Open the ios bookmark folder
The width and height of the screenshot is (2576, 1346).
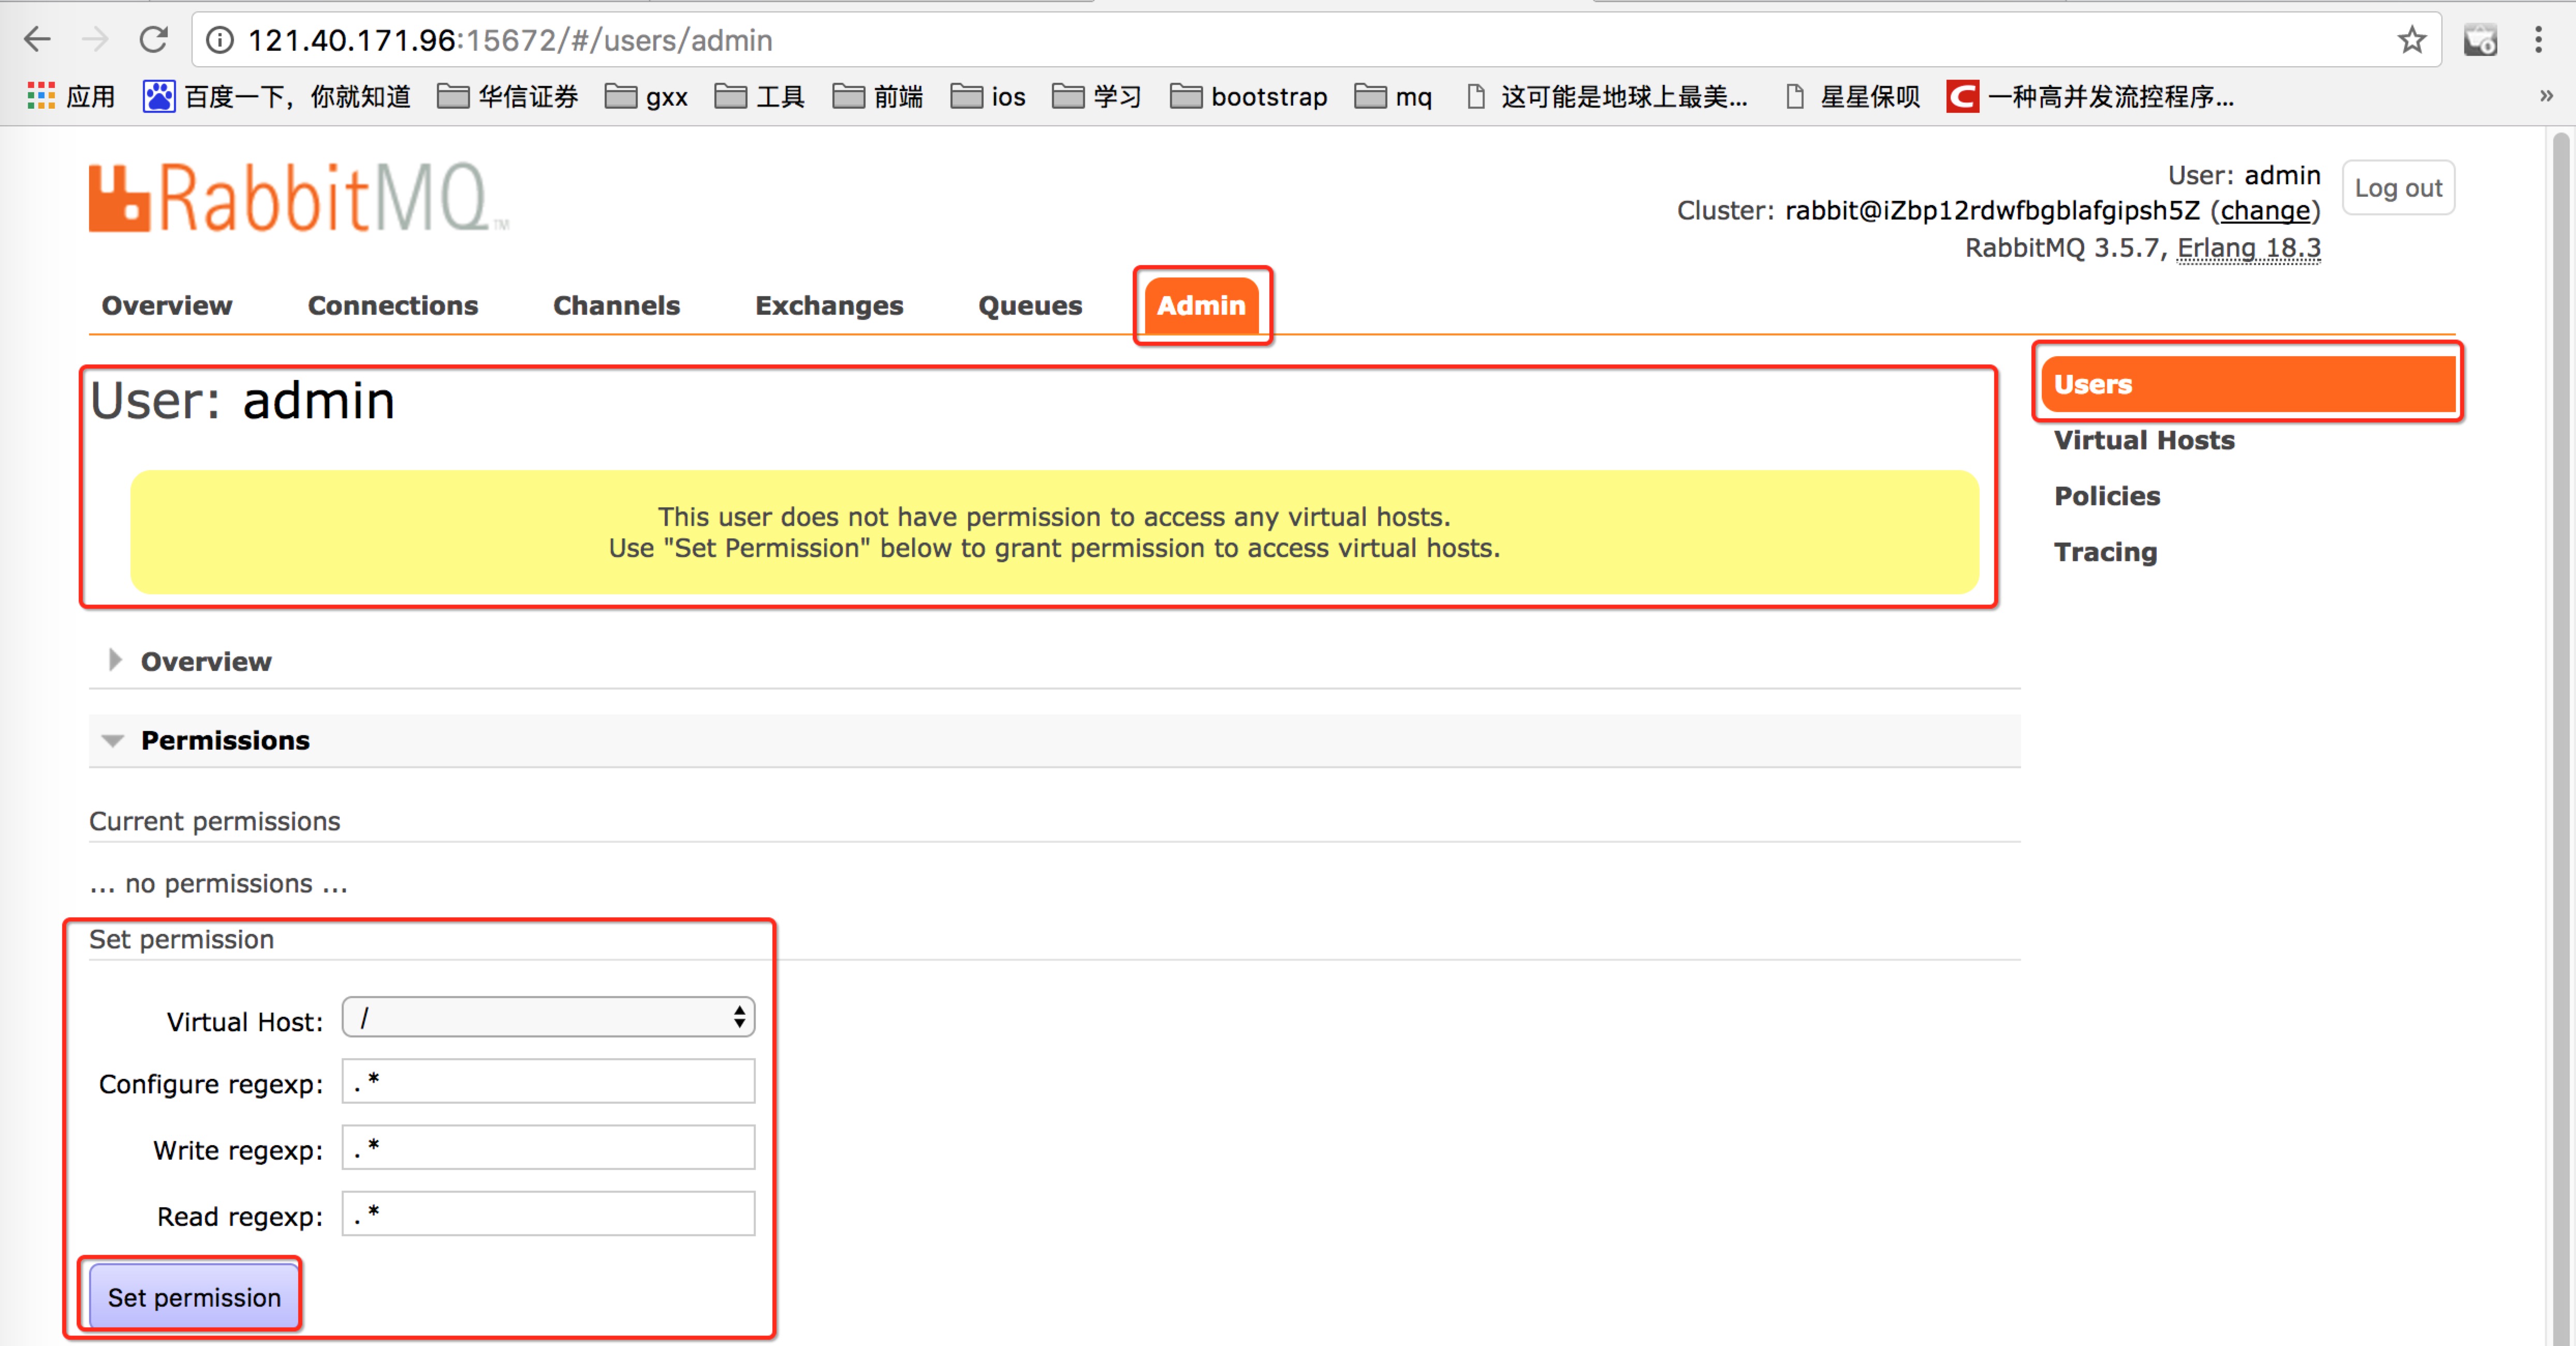point(988,97)
